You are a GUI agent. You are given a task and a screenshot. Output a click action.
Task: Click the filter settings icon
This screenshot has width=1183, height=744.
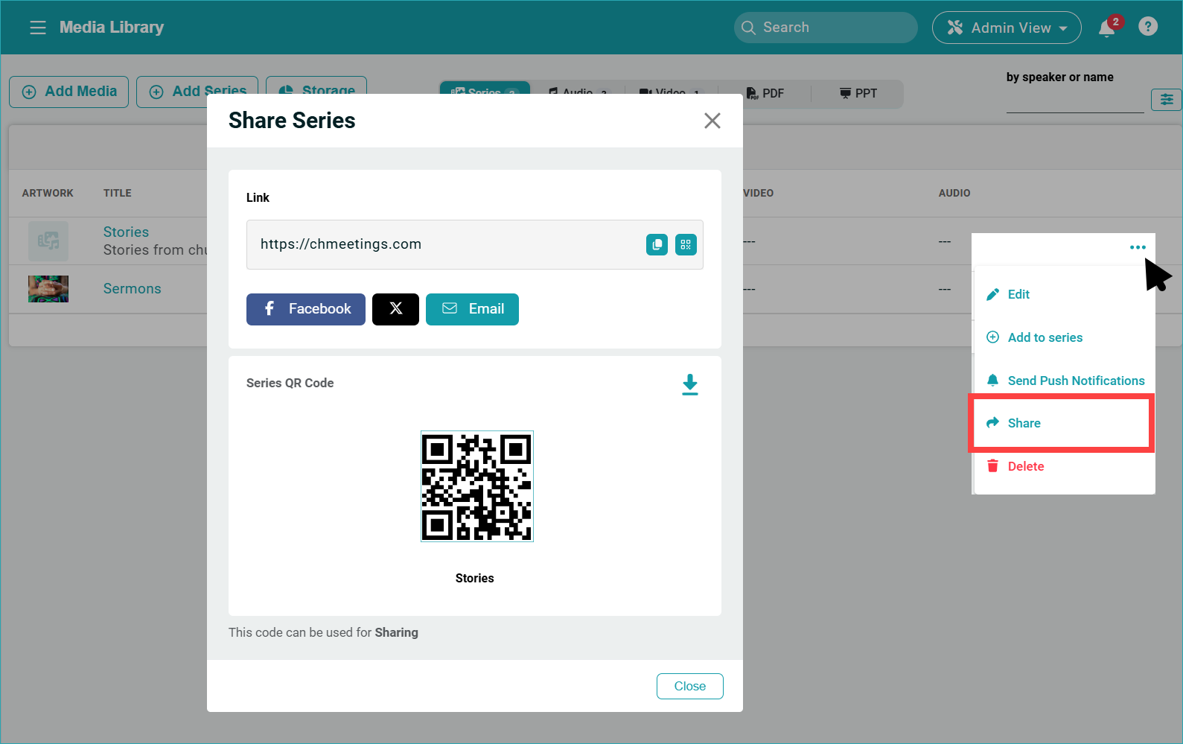[1166, 99]
